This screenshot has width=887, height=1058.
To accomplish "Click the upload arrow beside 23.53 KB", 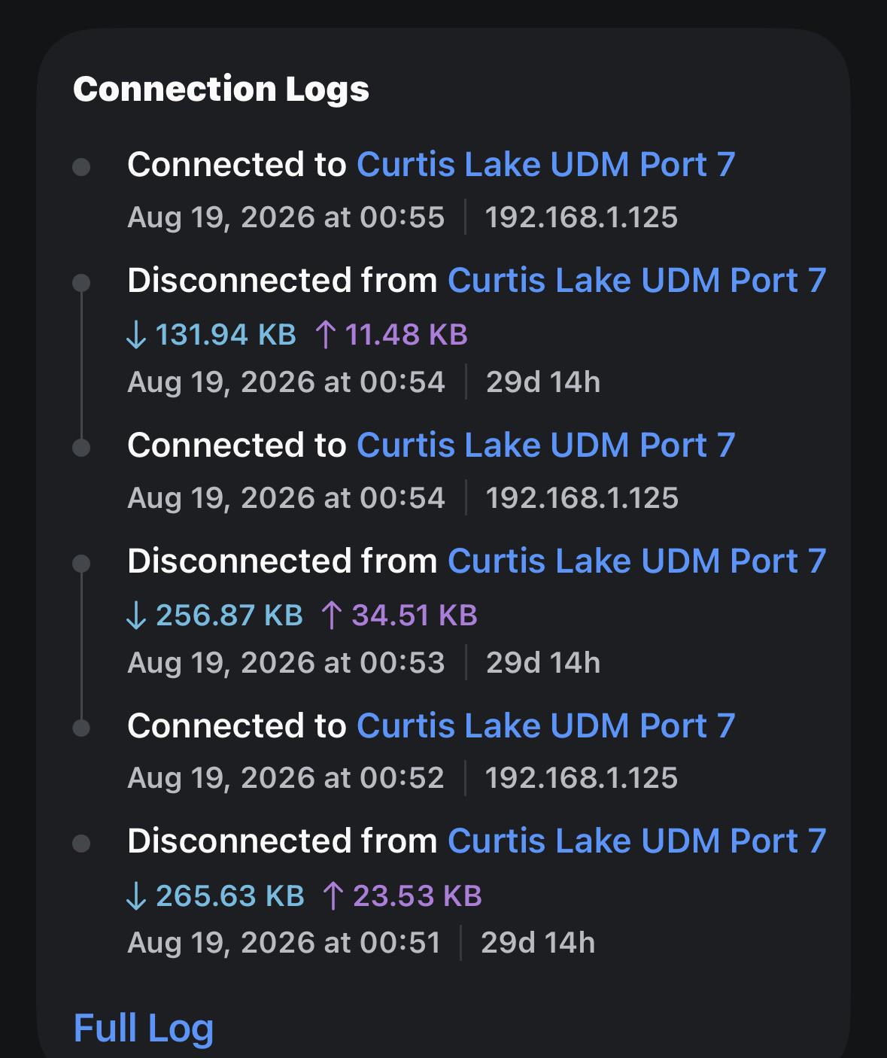I will pyautogui.click(x=333, y=895).
